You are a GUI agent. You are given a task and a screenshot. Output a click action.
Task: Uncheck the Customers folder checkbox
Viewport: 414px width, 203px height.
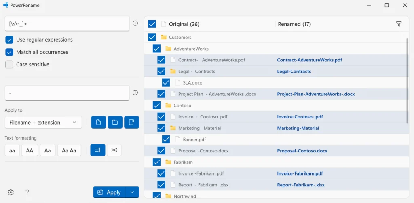(x=152, y=37)
